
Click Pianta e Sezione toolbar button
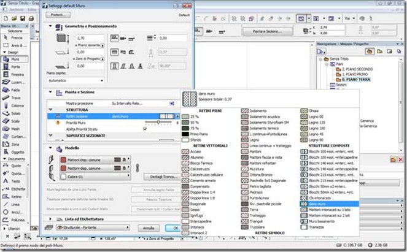pos(268,31)
